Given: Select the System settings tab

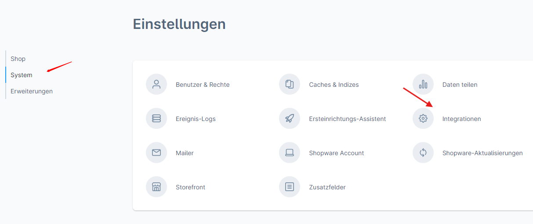Looking at the screenshot, I should point(22,75).
